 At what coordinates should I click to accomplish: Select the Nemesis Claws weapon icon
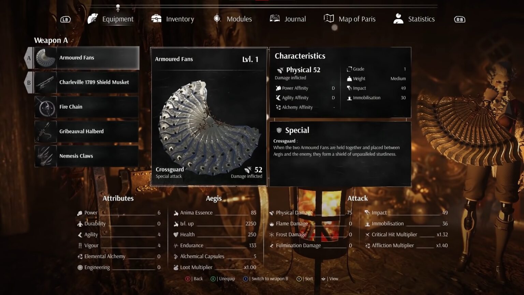pos(46,156)
